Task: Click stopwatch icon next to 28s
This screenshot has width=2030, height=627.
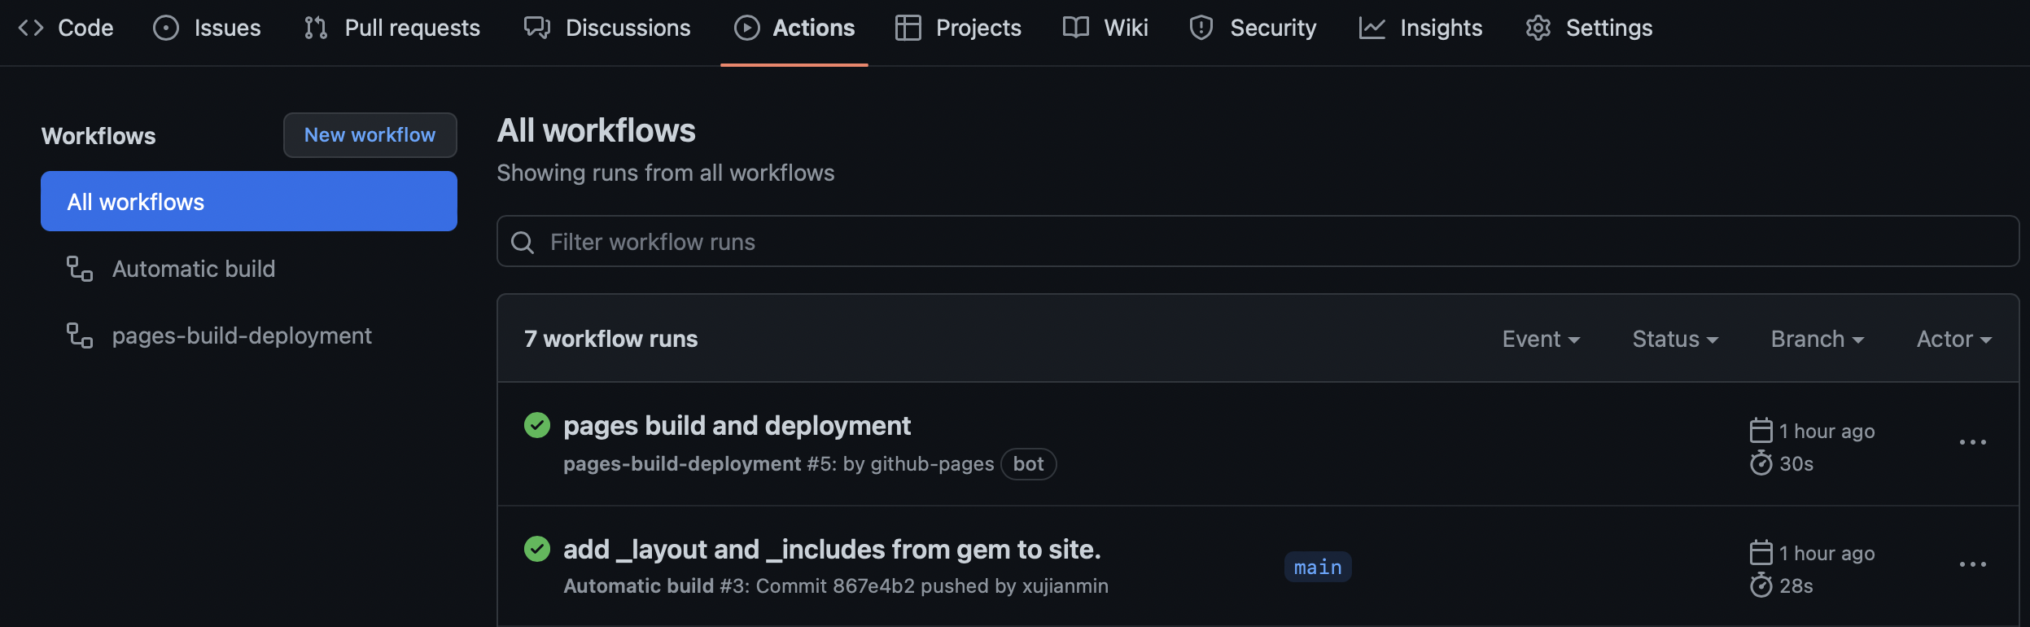Action: pos(1761,585)
